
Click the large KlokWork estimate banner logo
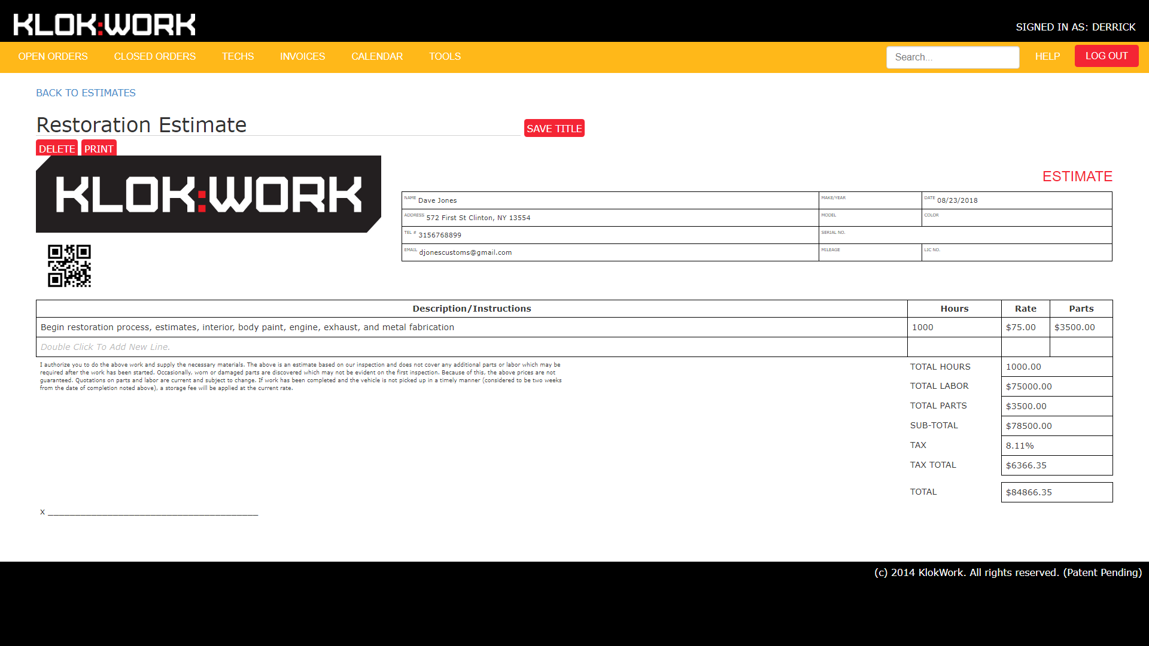[208, 194]
